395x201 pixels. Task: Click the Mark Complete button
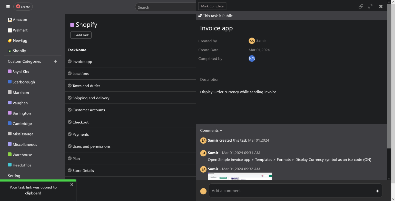point(212,6)
